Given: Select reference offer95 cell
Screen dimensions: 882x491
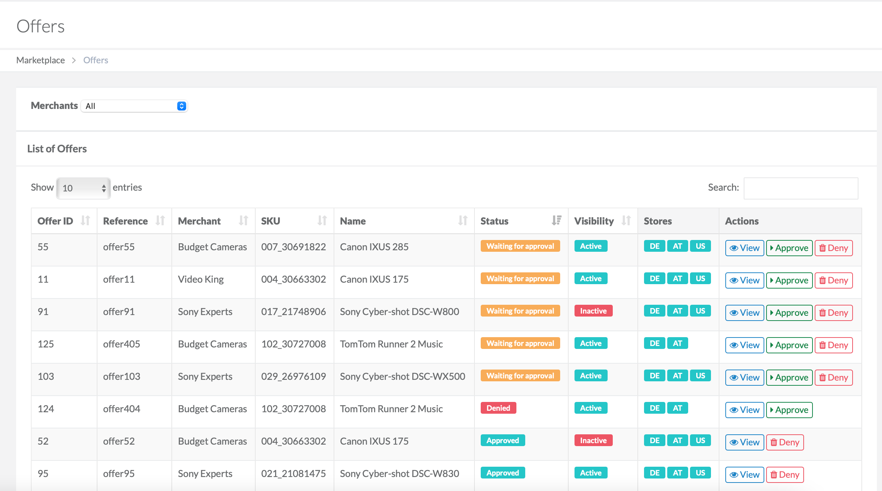Looking at the screenshot, I should (134, 476).
